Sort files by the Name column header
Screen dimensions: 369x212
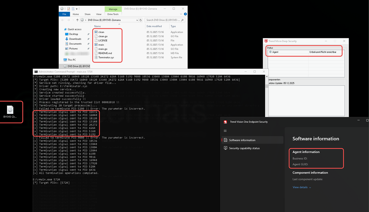click(98, 26)
